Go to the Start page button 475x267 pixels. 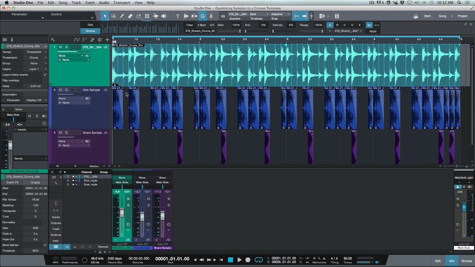pyautogui.click(x=427, y=16)
